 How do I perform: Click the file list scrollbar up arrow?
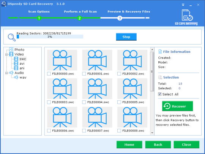pos(152,49)
